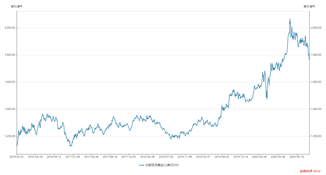
Task: Click the right axis 1,800.00 label
Action: pos(316,55)
